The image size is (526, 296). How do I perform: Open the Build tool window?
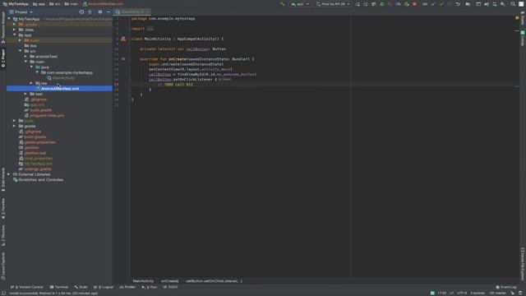pyautogui.click(x=81, y=287)
